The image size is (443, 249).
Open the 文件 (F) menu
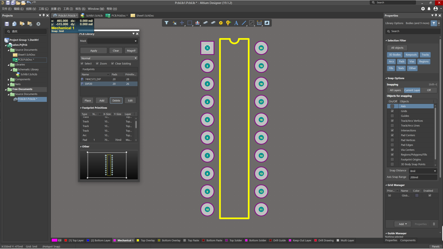pos(6,9)
